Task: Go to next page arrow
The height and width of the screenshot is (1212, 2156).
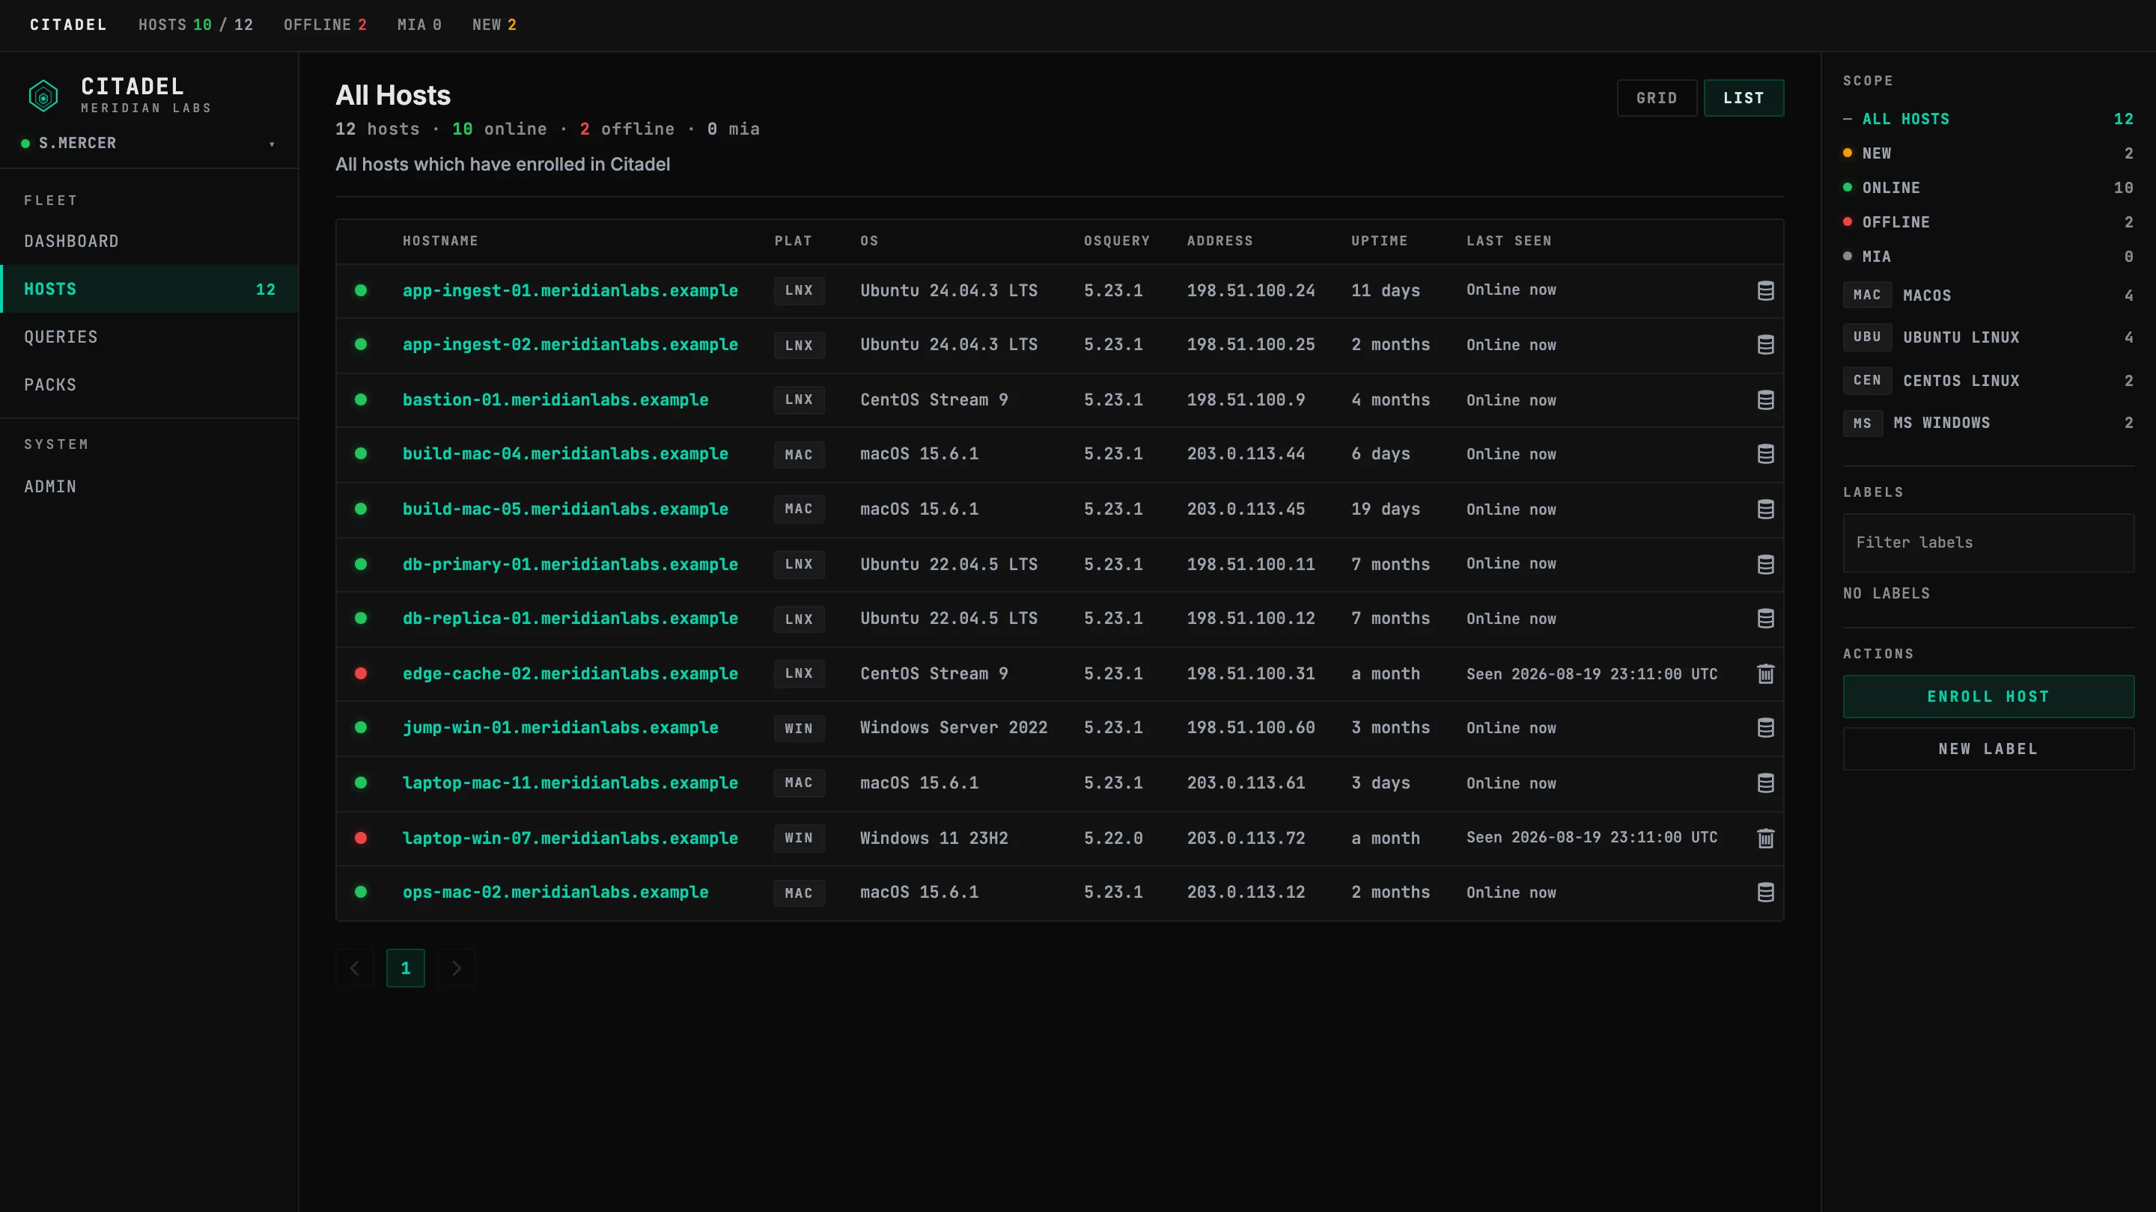Action: pyautogui.click(x=456, y=968)
